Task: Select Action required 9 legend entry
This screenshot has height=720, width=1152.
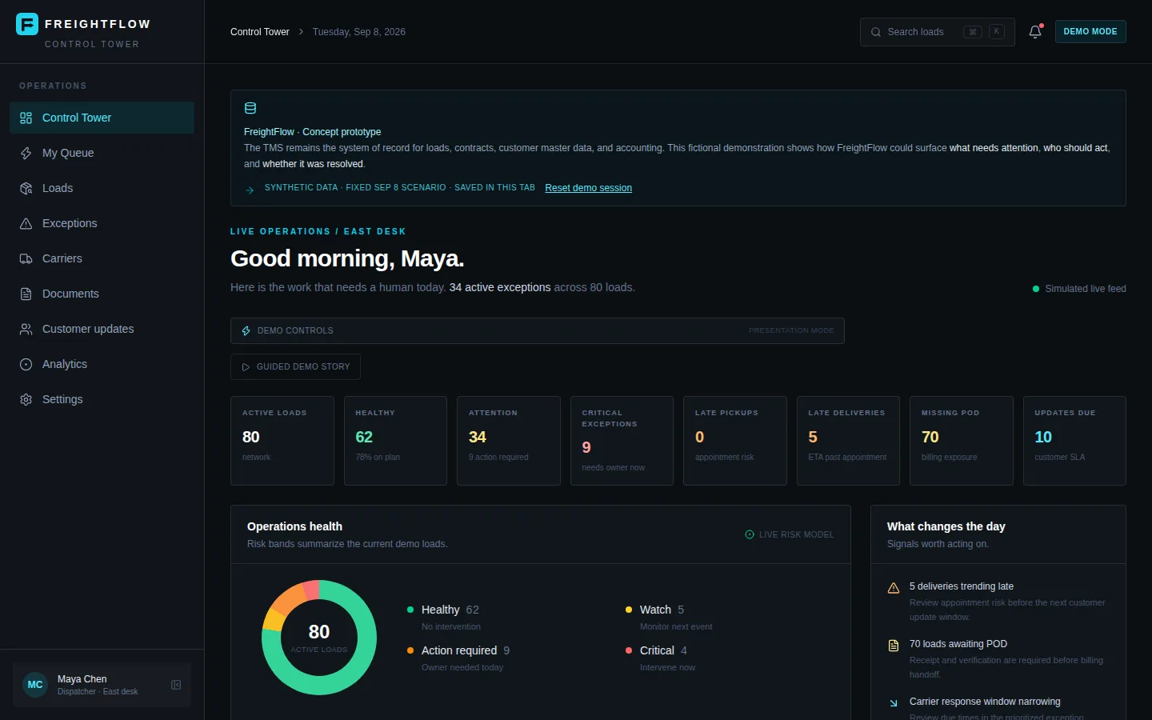Action: click(458, 658)
